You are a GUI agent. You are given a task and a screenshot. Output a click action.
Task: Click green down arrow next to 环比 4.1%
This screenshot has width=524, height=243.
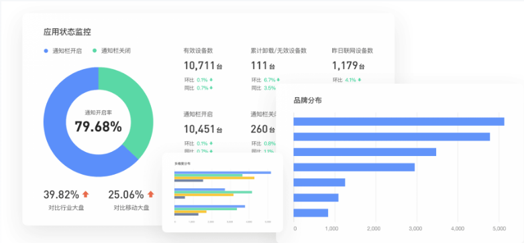click(360, 80)
